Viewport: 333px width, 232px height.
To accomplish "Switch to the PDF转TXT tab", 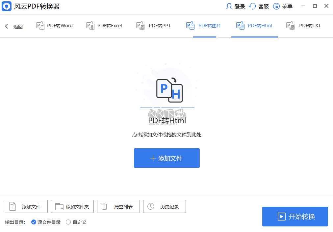I will [303, 25].
